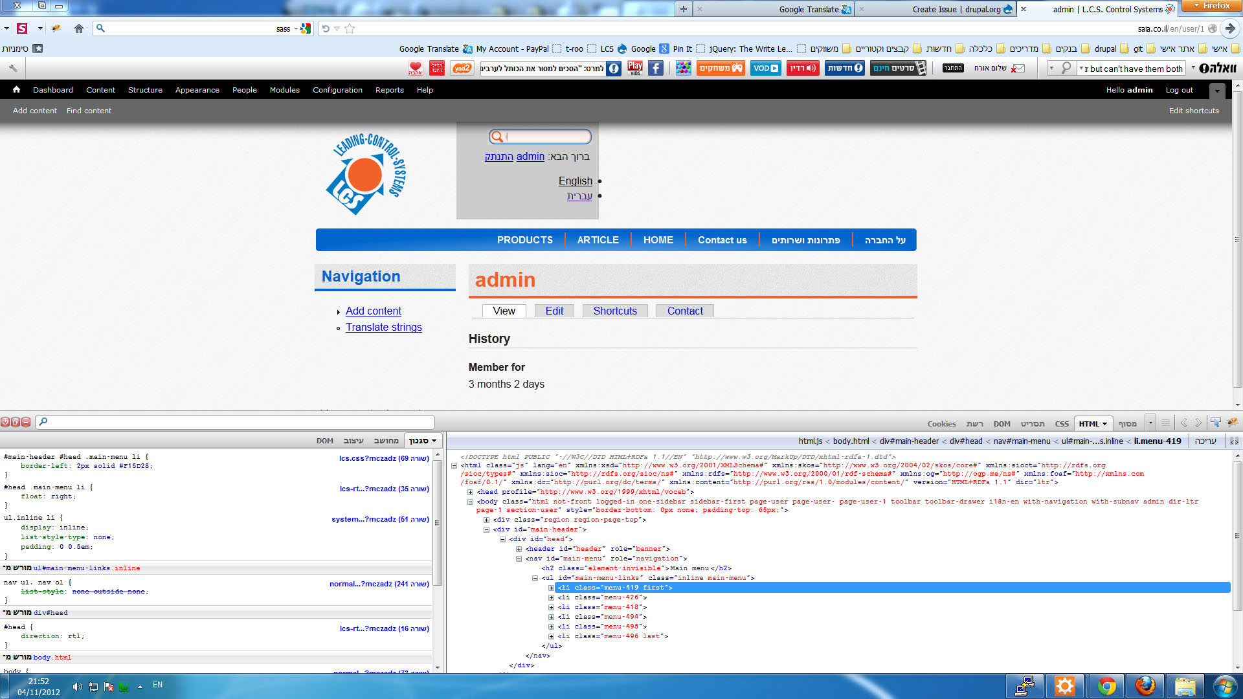Open Chrome from the Windows taskbar

point(1106,685)
